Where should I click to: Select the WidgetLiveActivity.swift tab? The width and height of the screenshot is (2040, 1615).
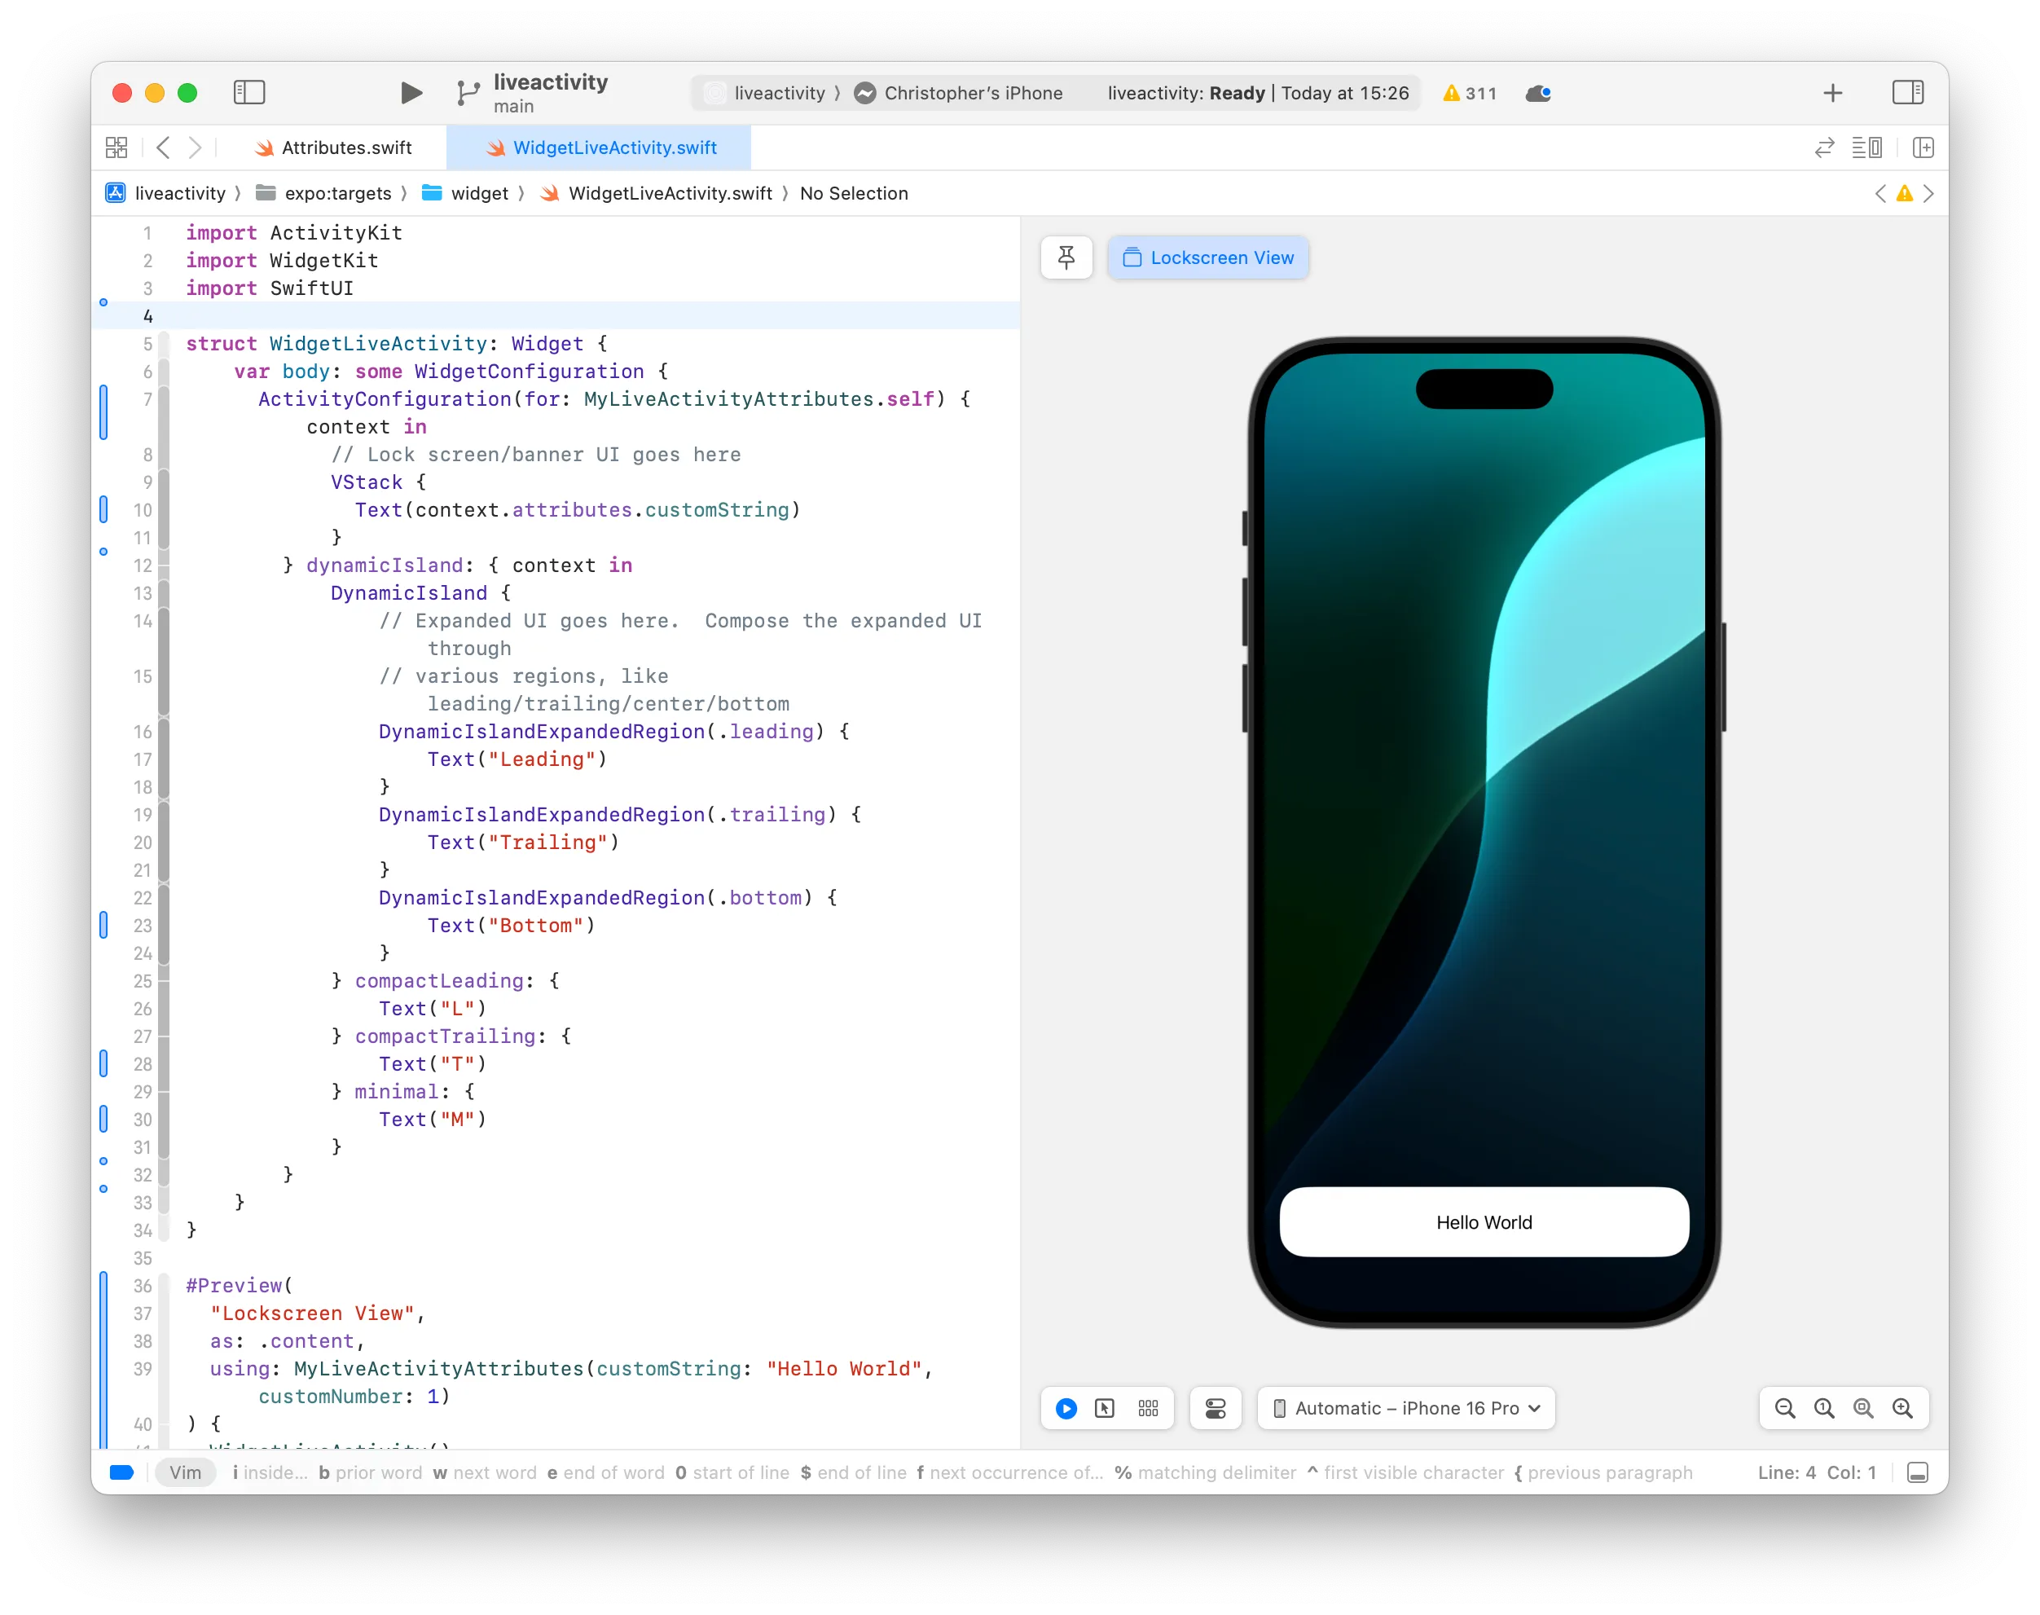coord(601,147)
